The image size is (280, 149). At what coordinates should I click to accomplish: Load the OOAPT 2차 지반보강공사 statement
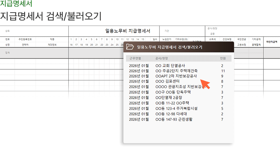[176, 76]
